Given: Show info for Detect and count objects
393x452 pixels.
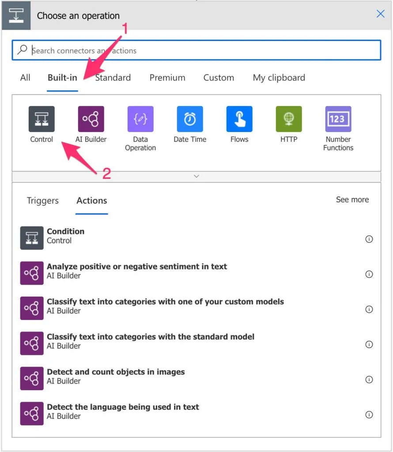Looking at the screenshot, I should [x=369, y=380].
